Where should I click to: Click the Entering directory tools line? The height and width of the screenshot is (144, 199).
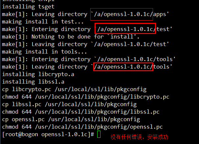89,59
